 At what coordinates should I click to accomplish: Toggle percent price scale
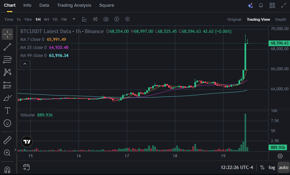tap(262, 167)
